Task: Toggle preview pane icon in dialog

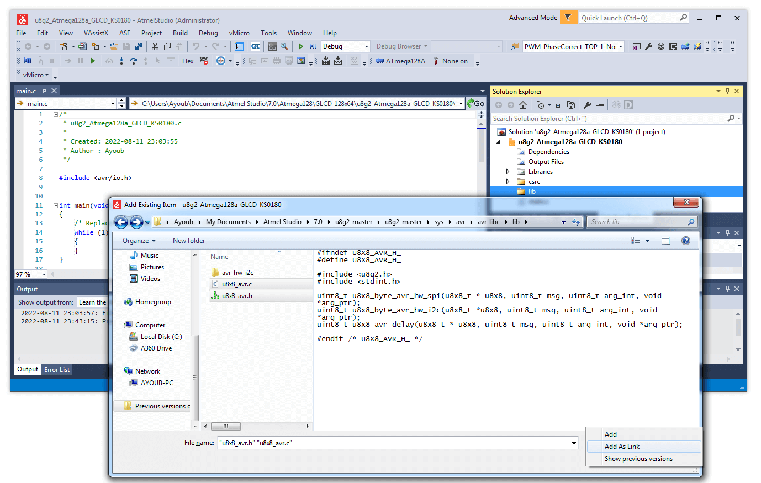Action: point(665,241)
